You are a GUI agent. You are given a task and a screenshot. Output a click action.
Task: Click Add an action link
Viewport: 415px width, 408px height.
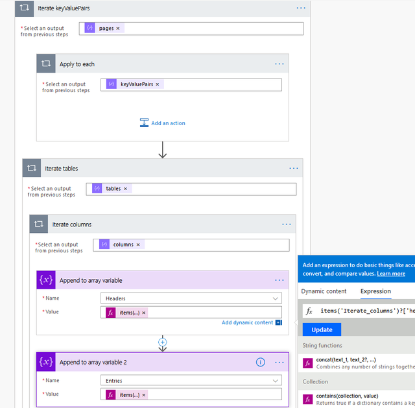pos(168,123)
